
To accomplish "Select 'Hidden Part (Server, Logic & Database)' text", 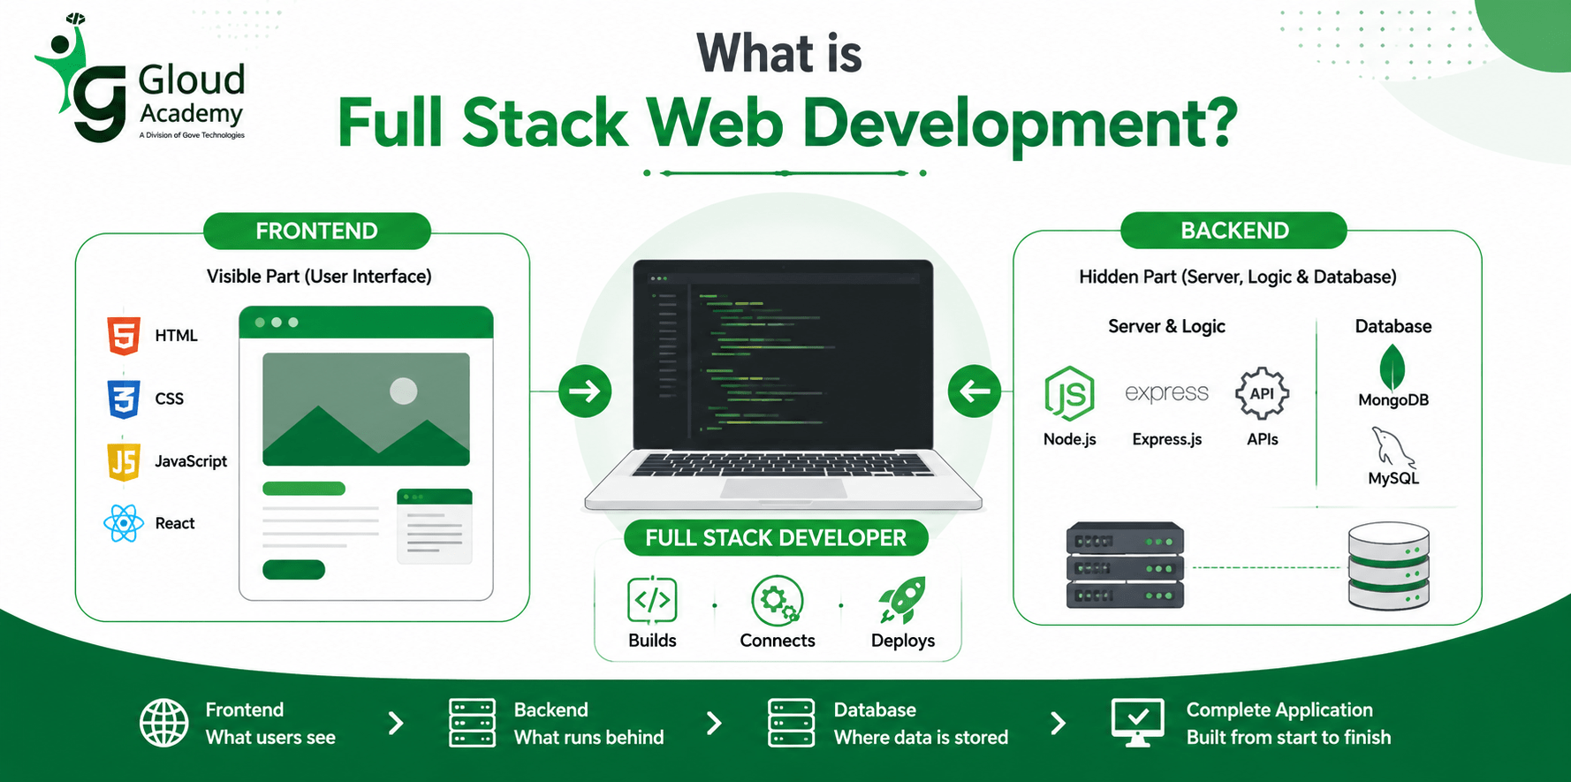I will tap(1238, 277).
